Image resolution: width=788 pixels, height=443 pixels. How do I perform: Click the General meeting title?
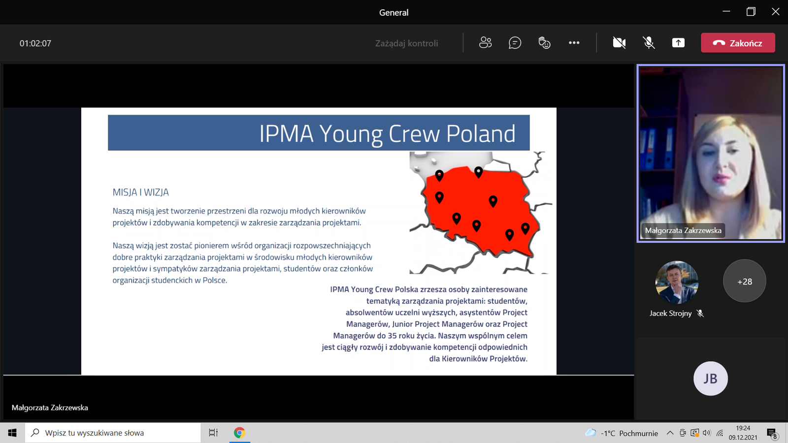[x=394, y=12]
